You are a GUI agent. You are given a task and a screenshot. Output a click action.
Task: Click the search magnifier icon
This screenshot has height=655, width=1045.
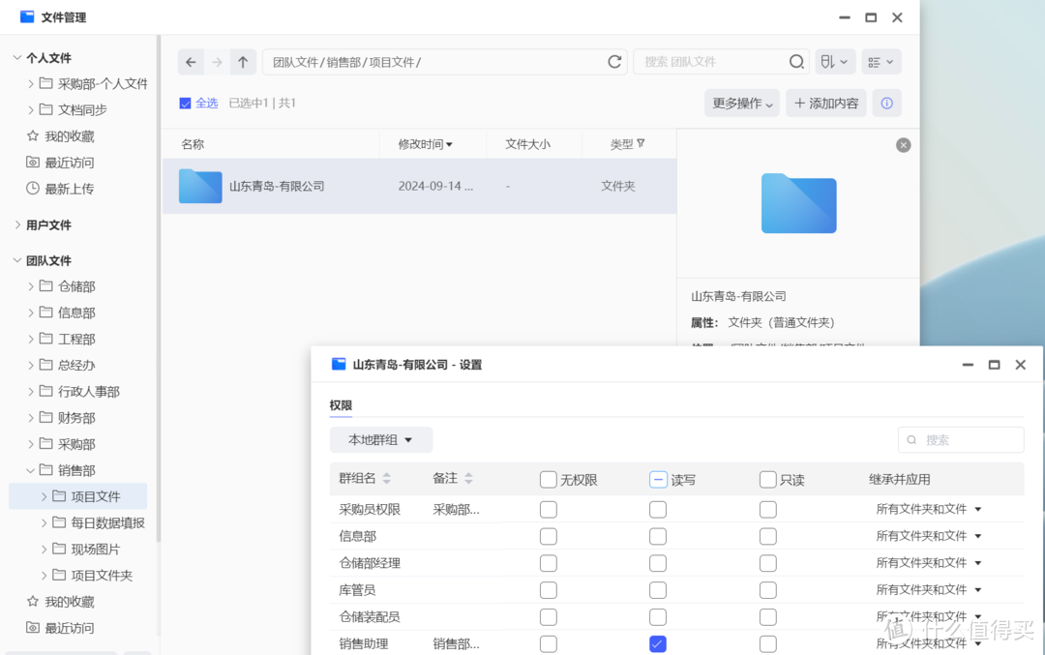click(x=796, y=62)
